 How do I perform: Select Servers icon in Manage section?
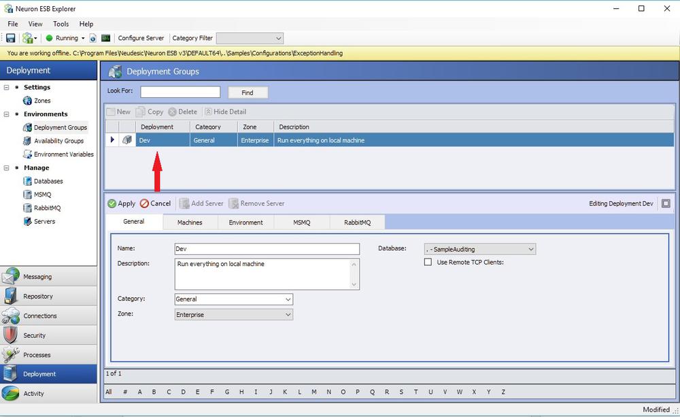[x=27, y=222]
